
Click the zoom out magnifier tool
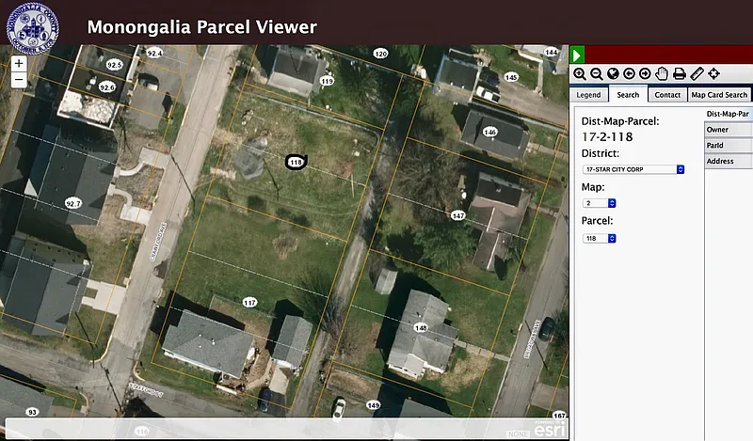click(596, 73)
